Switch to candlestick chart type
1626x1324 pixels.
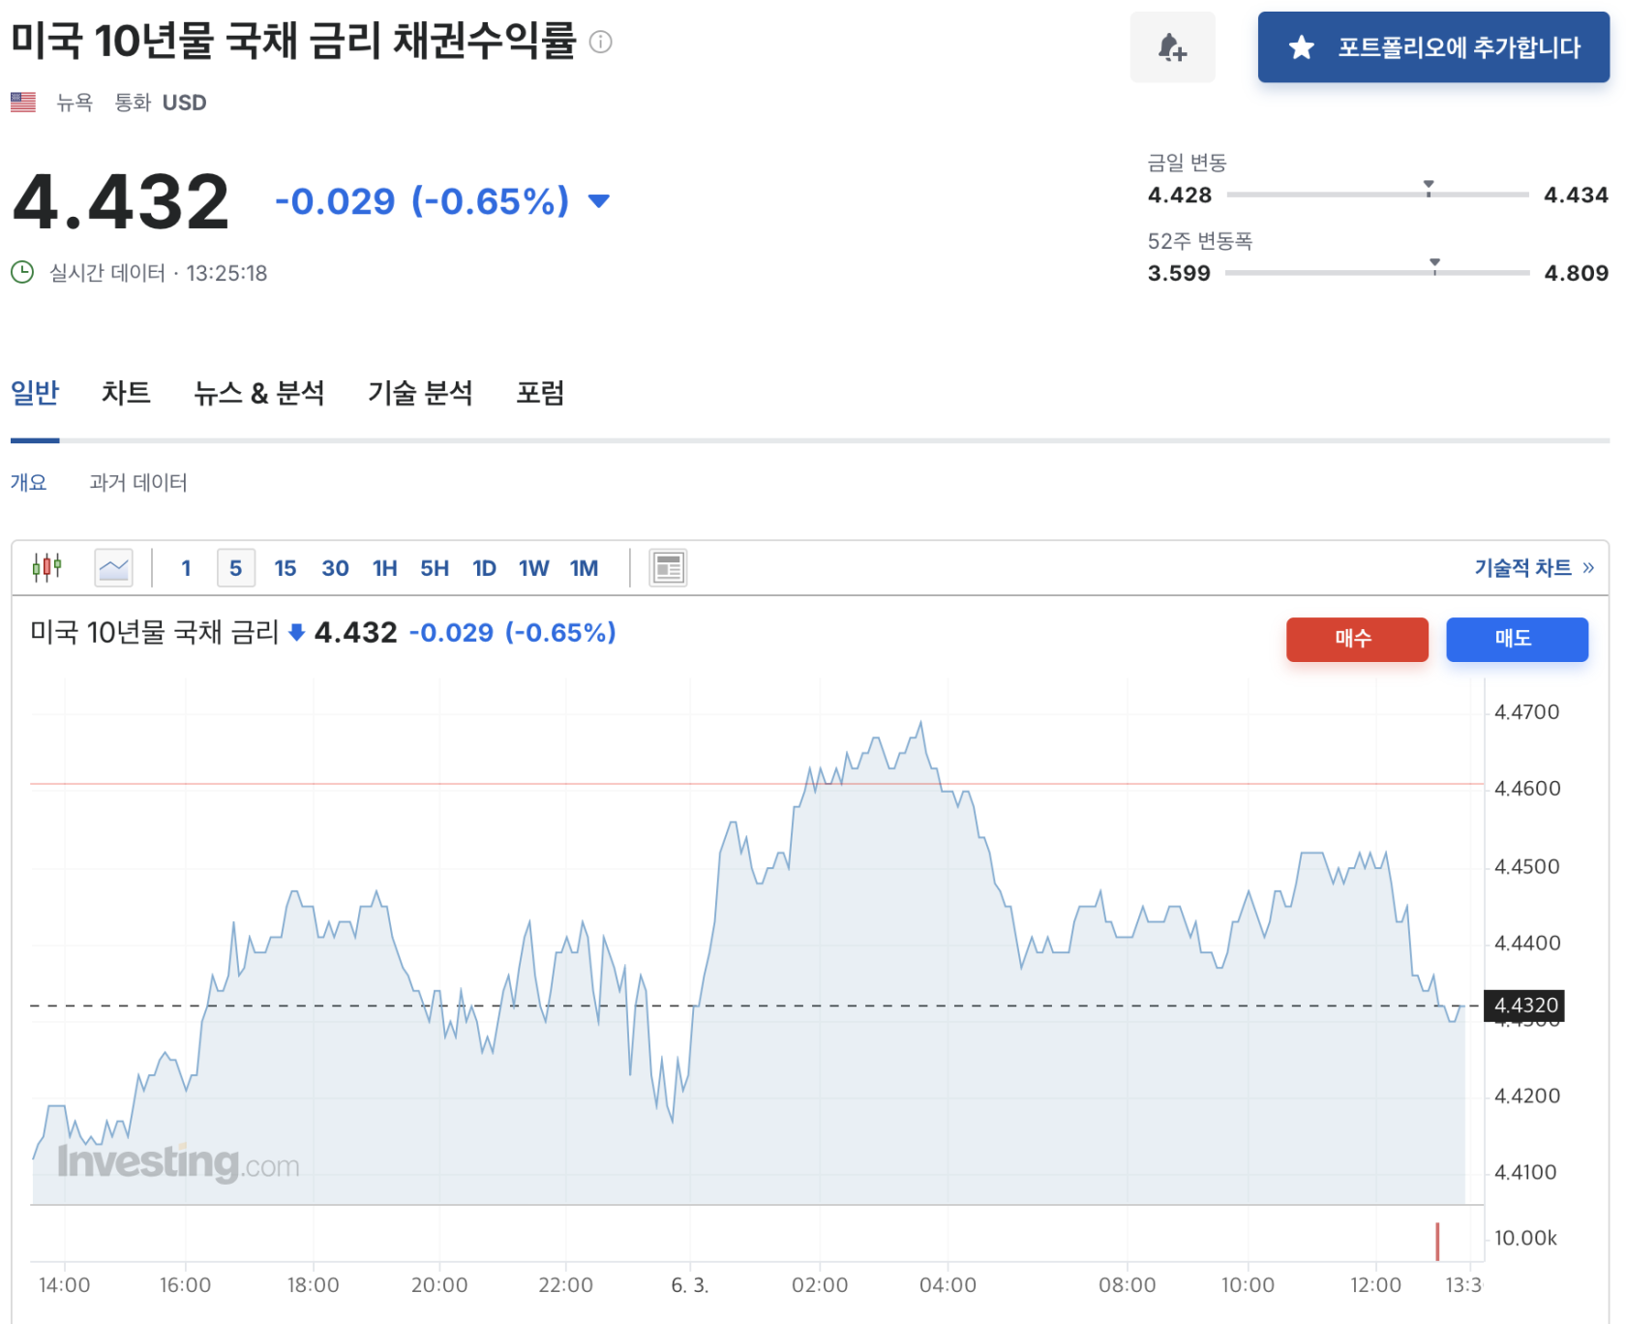(46, 567)
